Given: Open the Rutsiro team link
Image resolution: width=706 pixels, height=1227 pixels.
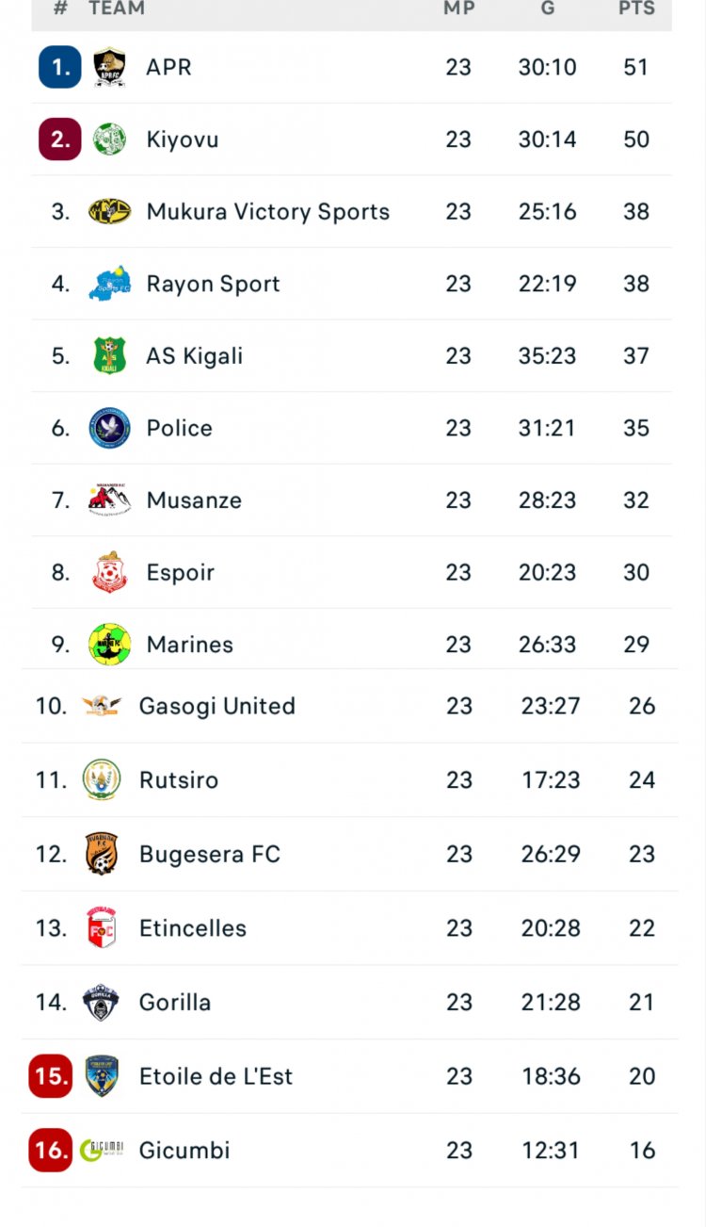Looking at the screenshot, I should (x=178, y=779).
